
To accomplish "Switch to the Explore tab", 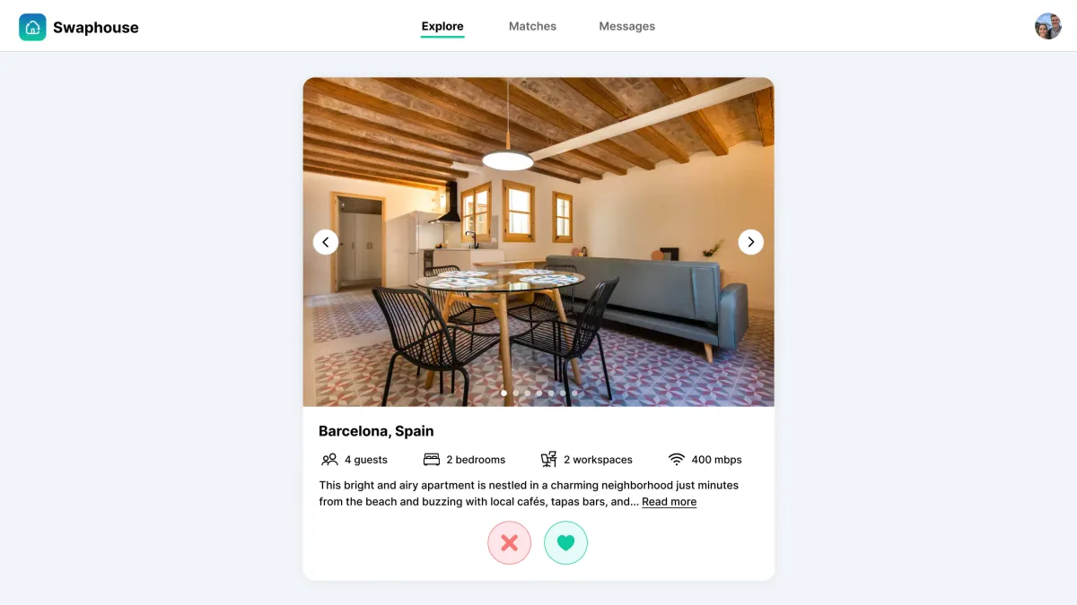I will (442, 26).
